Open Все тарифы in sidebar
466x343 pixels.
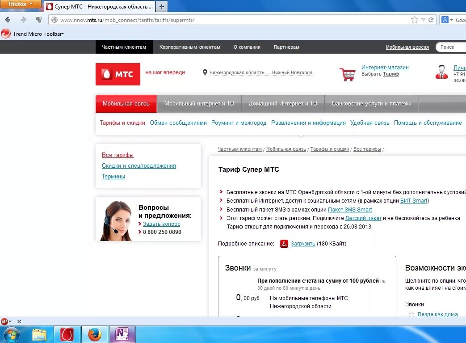coord(118,155)
